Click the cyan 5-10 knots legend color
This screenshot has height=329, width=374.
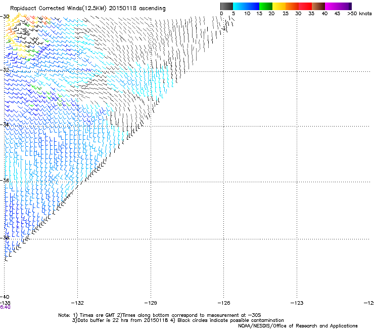coord(240,6)
